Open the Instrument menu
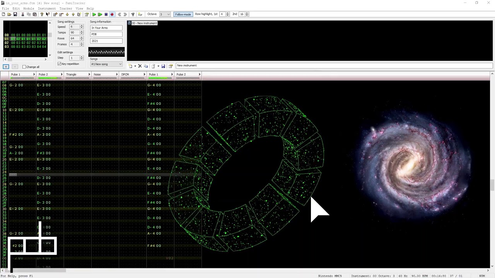 point(47,8)
